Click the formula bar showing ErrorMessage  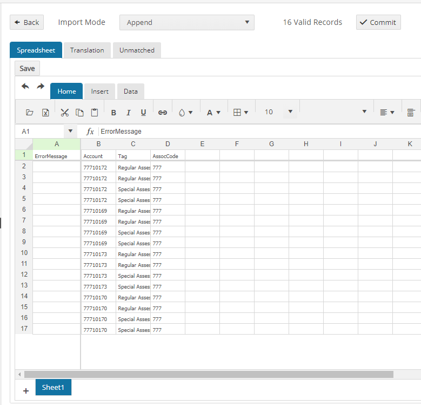(x=259, y=132)
